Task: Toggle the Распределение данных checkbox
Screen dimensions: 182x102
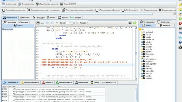Action: pyautogui.click(x=4, y=10)
